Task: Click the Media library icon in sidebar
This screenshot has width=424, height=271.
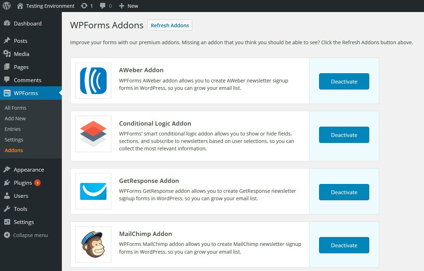Action: click(x=7, y=54)
